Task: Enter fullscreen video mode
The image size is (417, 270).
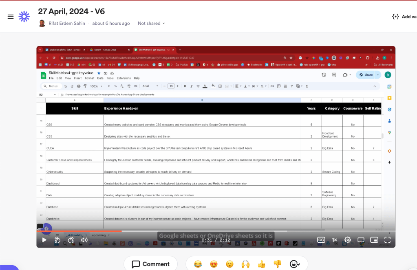Action: 388,240
